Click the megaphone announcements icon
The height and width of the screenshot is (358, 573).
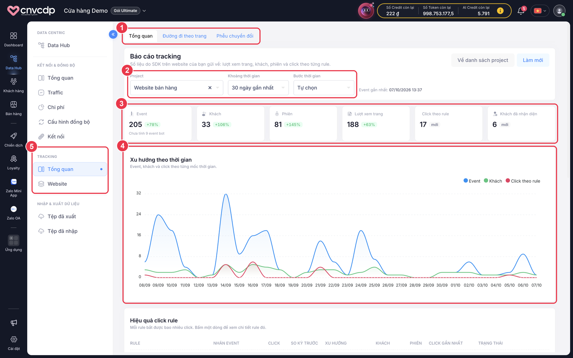click(14, 323)
